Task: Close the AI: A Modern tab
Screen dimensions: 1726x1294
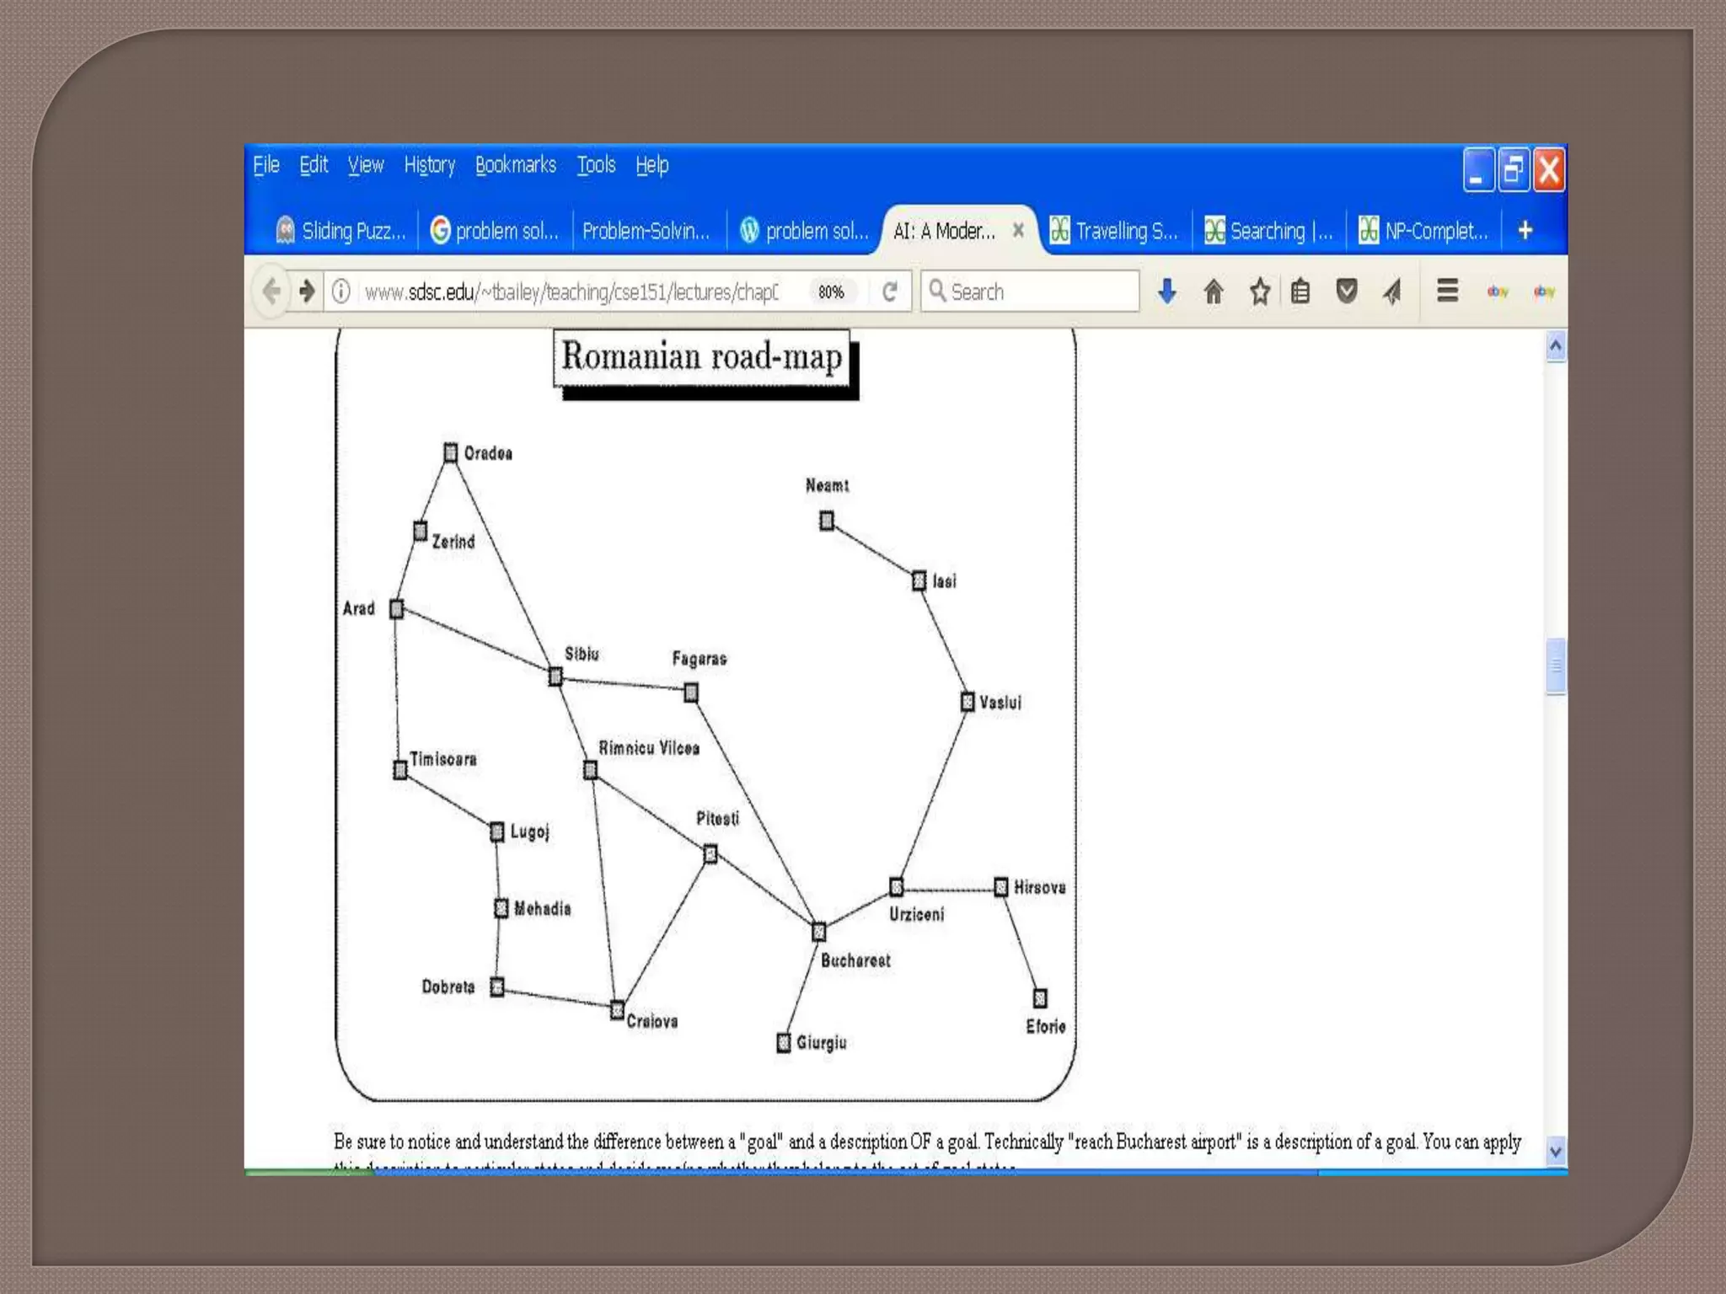Action: (x=1018, y=230)
